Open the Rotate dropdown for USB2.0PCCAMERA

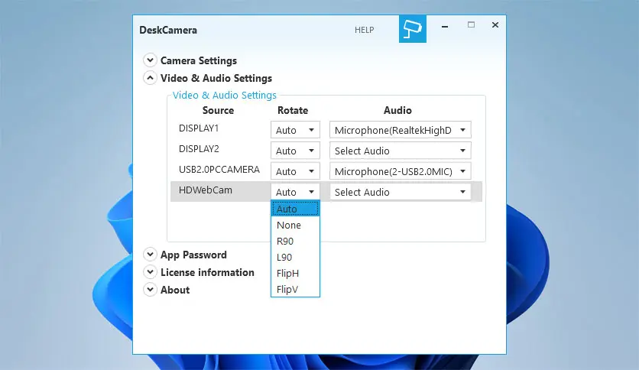(295, 171)
